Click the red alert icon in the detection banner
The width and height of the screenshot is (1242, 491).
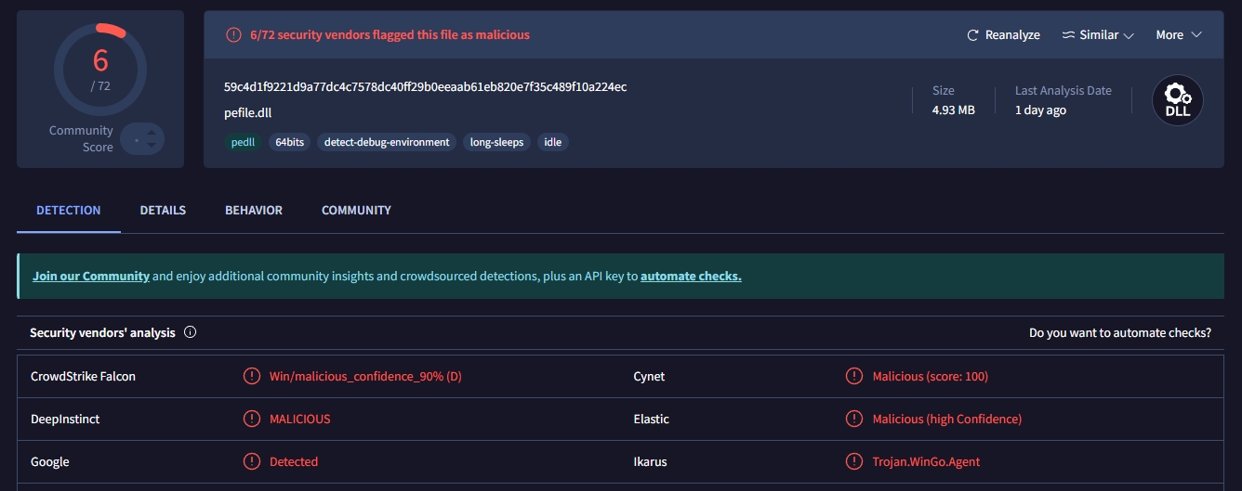233,35
